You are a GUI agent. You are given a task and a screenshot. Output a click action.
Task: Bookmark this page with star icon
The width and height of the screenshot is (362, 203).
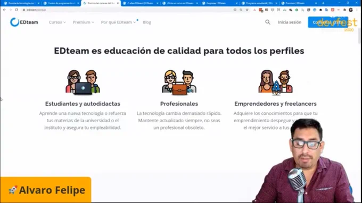247,10
